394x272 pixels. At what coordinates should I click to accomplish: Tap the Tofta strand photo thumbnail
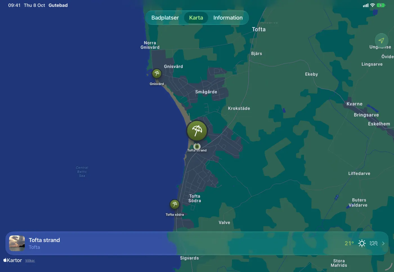tap(17, 243)
